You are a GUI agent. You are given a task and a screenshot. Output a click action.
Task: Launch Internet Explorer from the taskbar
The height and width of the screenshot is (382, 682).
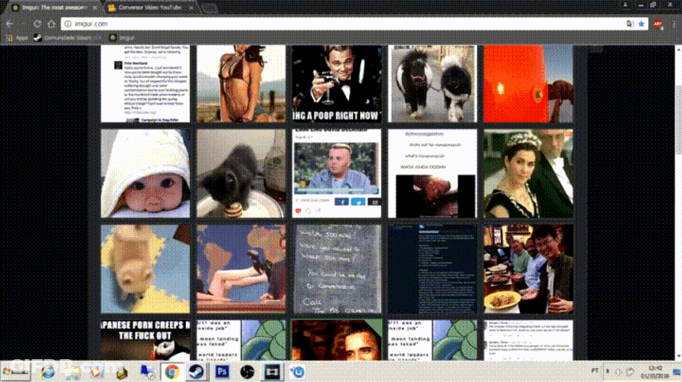point(47,371)
